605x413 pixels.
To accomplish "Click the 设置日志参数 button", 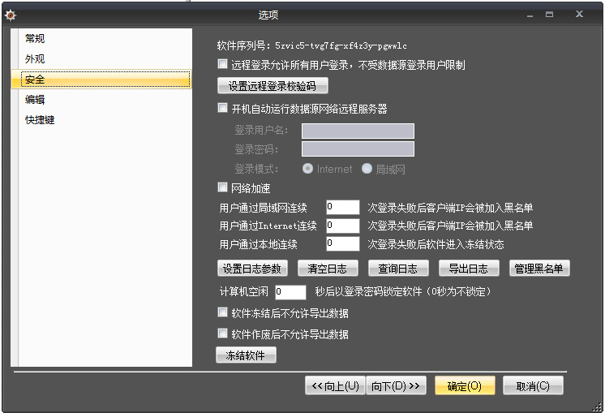I will [x=253, y=269].
